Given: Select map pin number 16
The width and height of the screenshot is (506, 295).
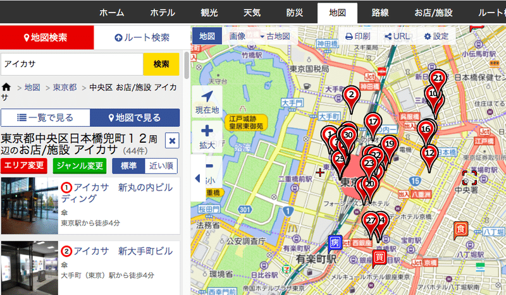Looking at the screenshot, I should (x=426, y=129).
